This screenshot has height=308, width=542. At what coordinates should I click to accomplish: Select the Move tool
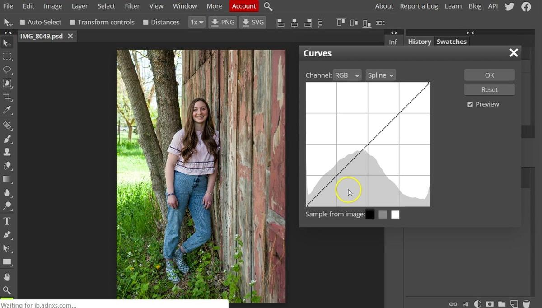7,43
